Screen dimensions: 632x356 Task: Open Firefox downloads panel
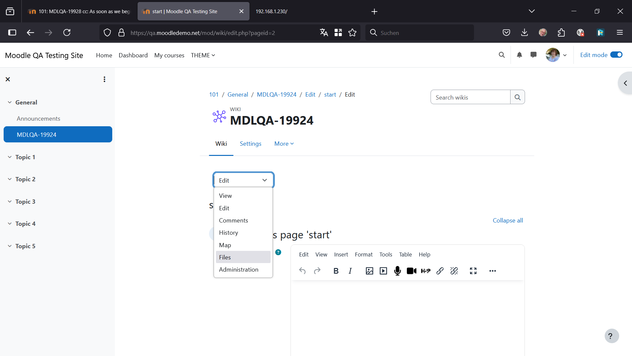click(524, 33)
